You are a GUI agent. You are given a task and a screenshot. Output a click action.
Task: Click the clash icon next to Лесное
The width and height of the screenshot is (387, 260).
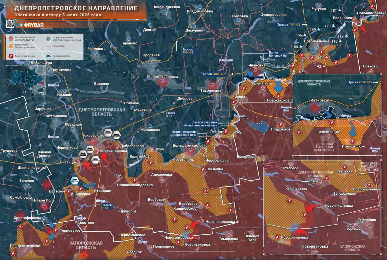226,132
